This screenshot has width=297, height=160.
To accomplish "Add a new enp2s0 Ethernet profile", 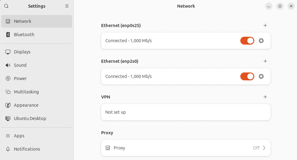I will tap(265, 61).
